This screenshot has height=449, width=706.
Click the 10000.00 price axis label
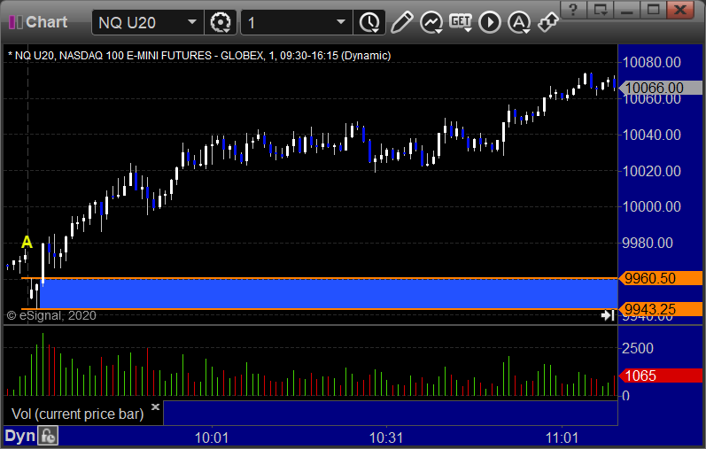point(651,206)
